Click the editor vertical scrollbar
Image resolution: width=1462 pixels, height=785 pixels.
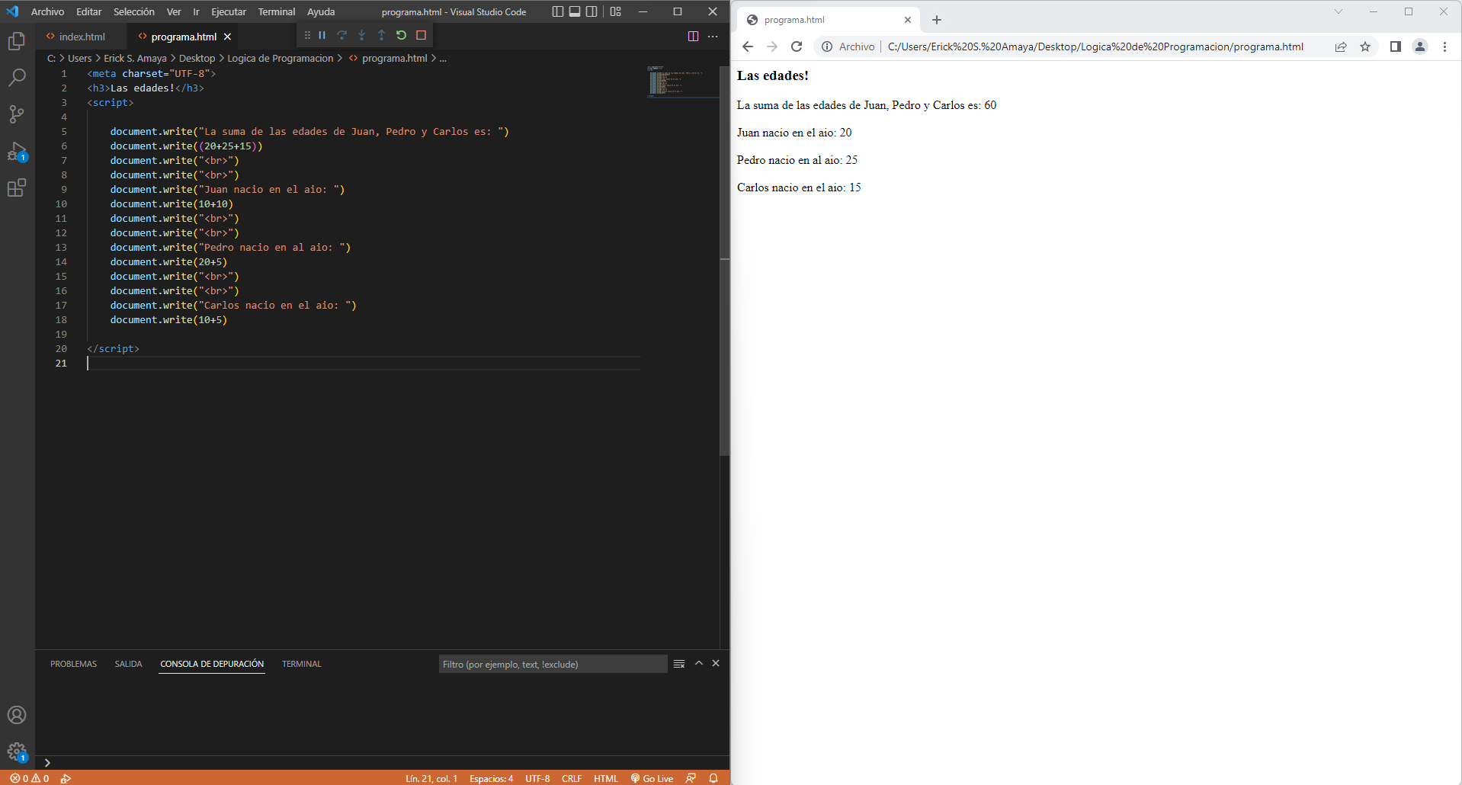click(x=724, y=261)
